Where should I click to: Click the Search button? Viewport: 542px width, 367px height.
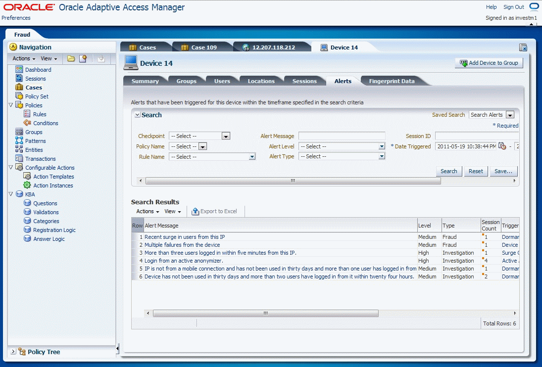pos(448,171)
